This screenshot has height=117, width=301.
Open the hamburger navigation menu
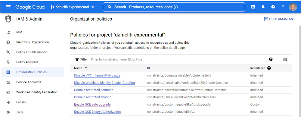tap(8, 7)
